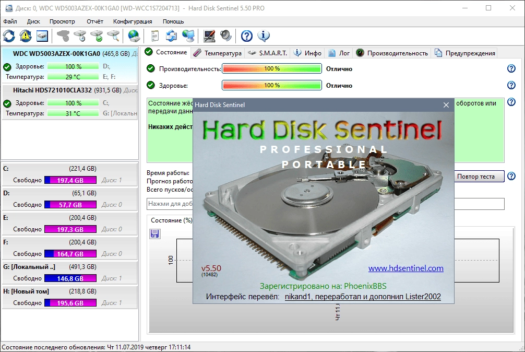Open the notepad report toolbar icon
This screenshot has width=525, height=352.
154,36
